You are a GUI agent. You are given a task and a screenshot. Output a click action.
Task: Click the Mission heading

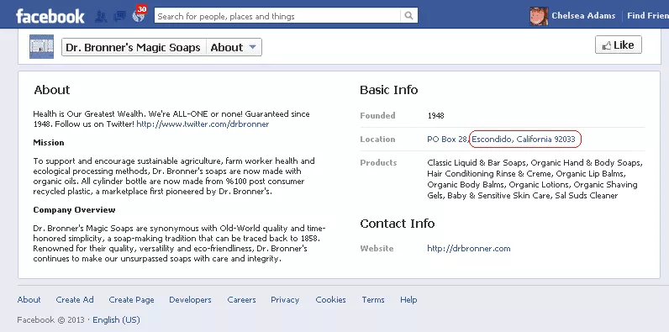49,143
